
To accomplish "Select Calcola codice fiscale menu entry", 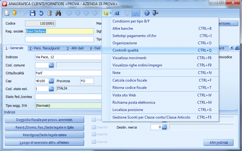I will pos(160,80).
